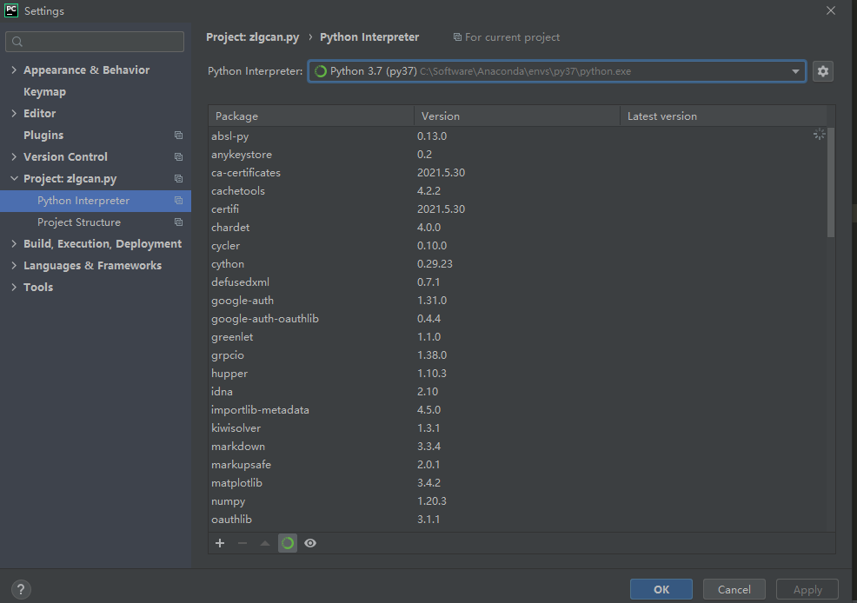Click the help question mark icon
This screenshot has width=857, height=603.
(x=21, y=589)
